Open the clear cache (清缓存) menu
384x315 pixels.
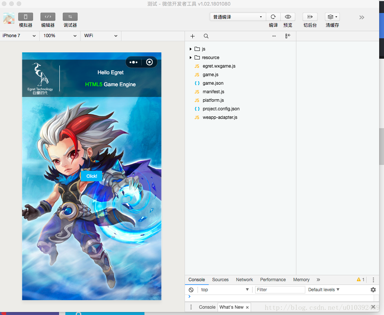click(x=332, y=17)
